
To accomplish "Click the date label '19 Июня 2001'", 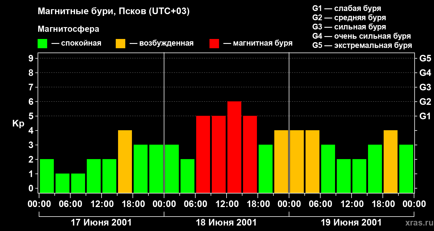I will pyautogui.click(x=351, y=223).
